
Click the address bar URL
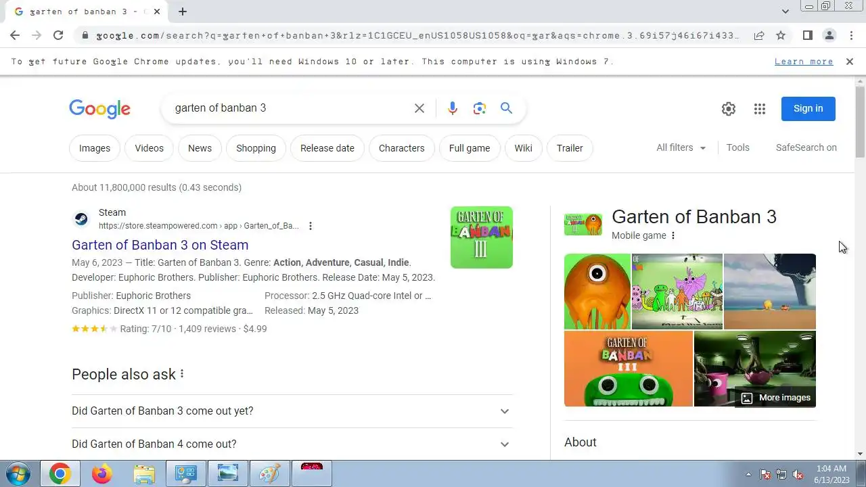click(417, 35)
